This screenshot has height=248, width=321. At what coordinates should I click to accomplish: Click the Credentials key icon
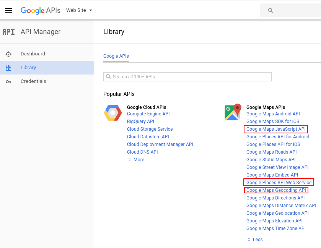tap(8, 82)
